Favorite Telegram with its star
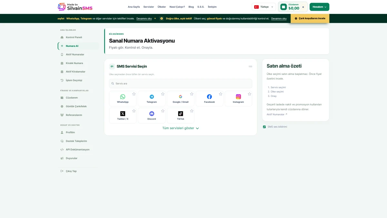 163,94
